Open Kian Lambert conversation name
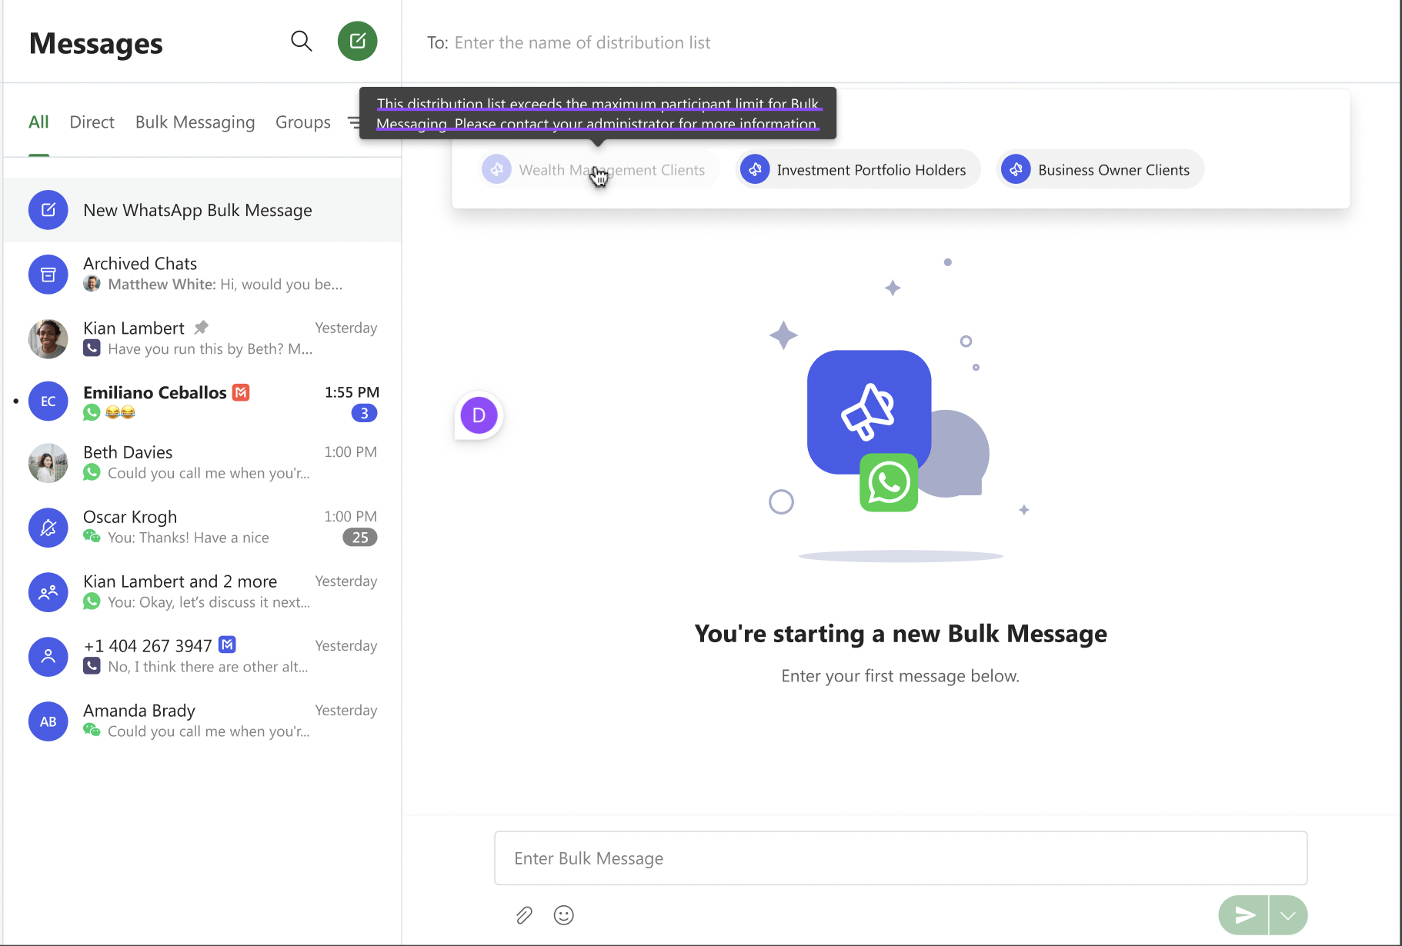 [x=134, y=328]
